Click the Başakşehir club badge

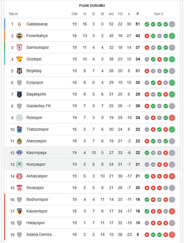tap(19, 94)
